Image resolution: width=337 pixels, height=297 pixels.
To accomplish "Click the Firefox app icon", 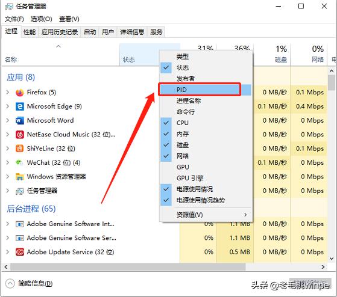I will [19, 93].
